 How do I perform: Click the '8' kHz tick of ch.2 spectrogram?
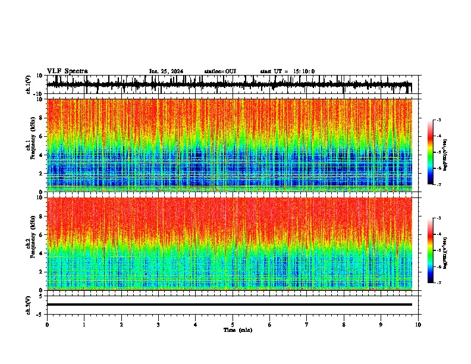[x=41, y=216]
